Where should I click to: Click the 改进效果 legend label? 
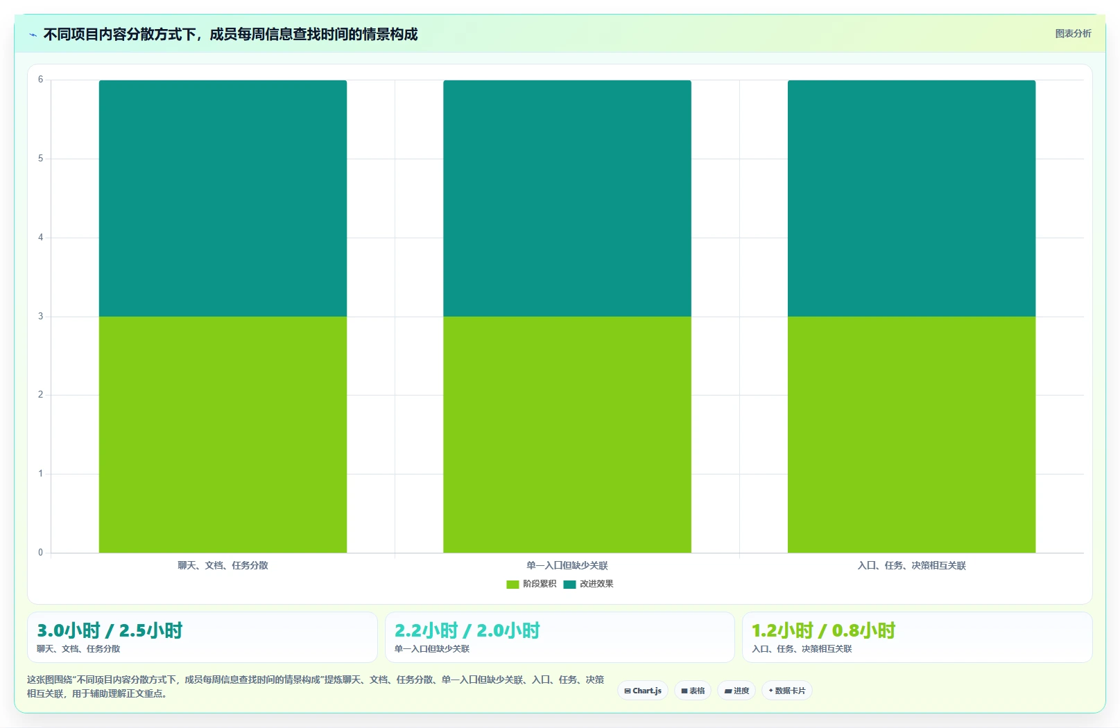pyautogui.click(x=596, y=584)
